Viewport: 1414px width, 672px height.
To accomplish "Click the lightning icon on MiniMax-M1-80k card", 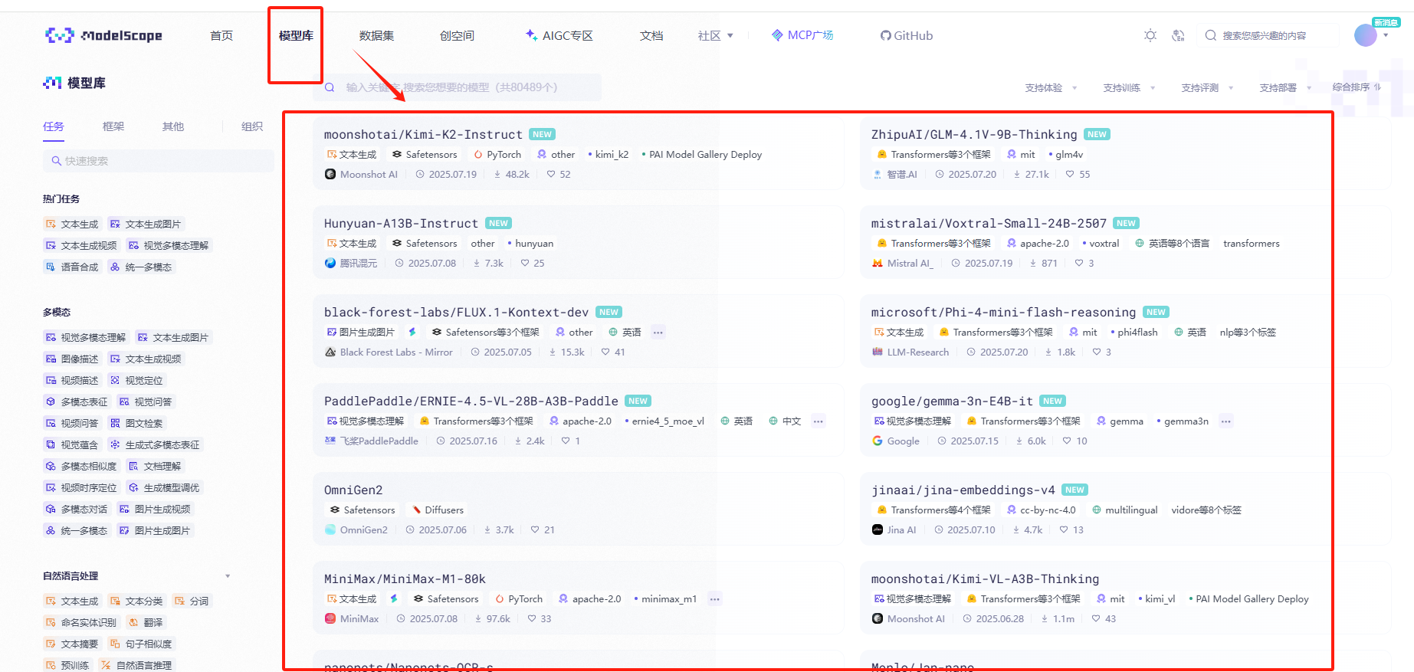I will tap(394, 598).
